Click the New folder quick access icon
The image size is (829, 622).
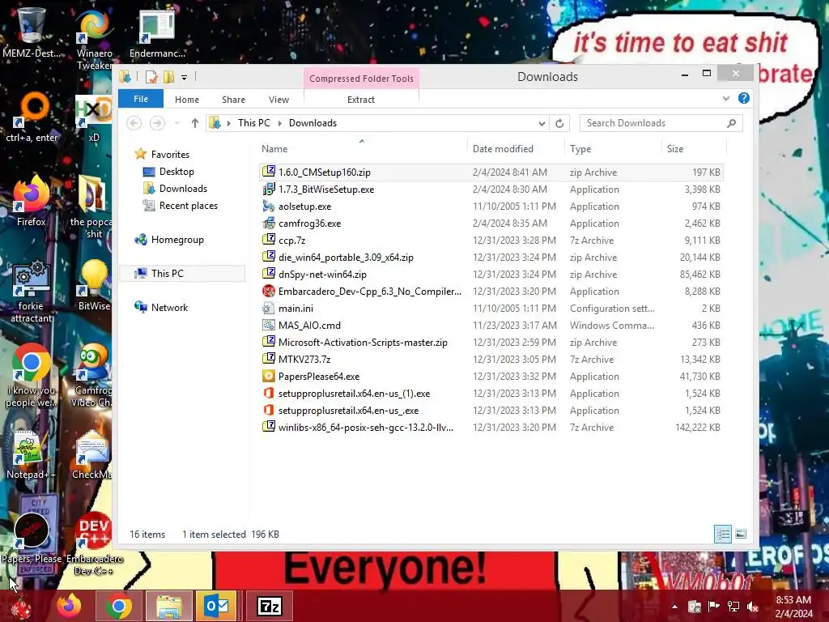point(168,77)
